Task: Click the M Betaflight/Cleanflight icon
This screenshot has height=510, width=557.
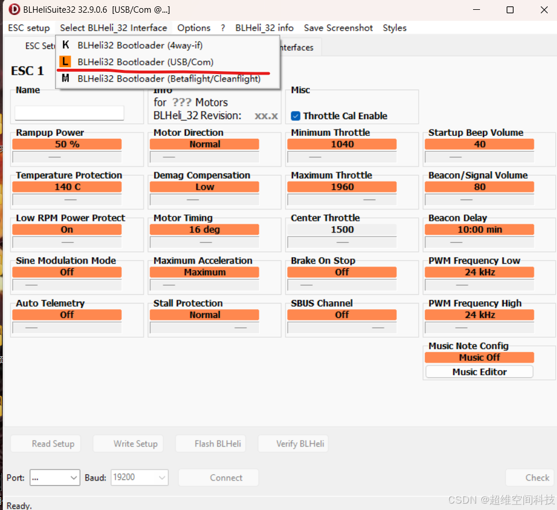Action: tap(65, 79)
